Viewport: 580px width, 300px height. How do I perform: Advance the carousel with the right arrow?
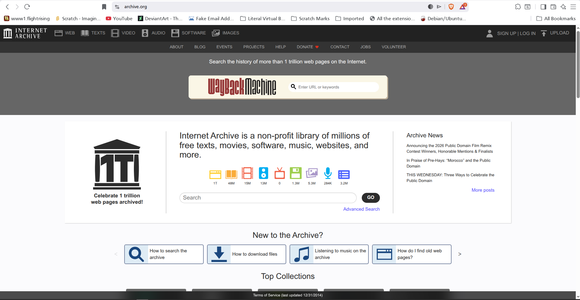(x=459, y=254)
